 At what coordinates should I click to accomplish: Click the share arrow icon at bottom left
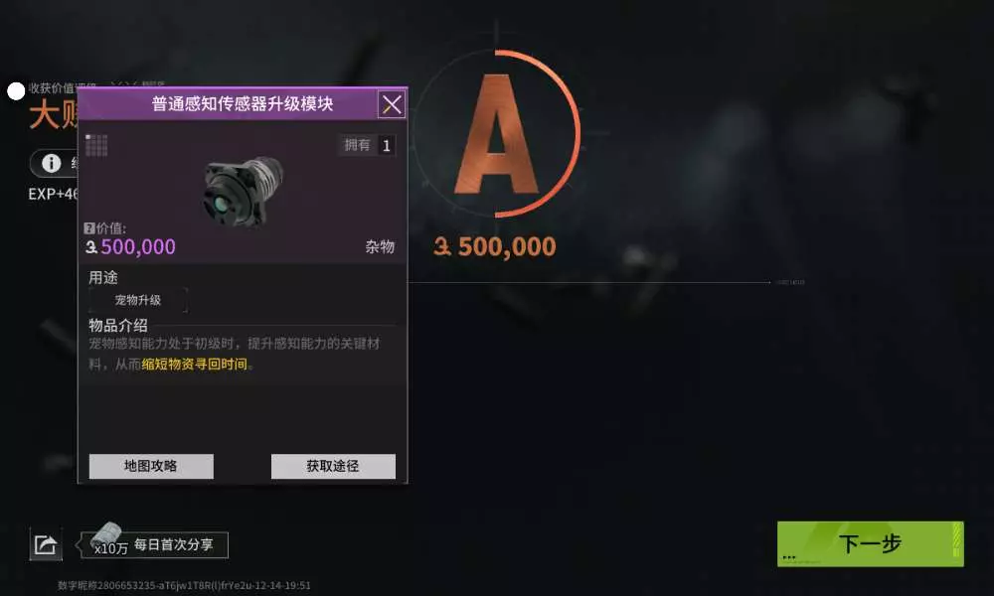point(46,544)
